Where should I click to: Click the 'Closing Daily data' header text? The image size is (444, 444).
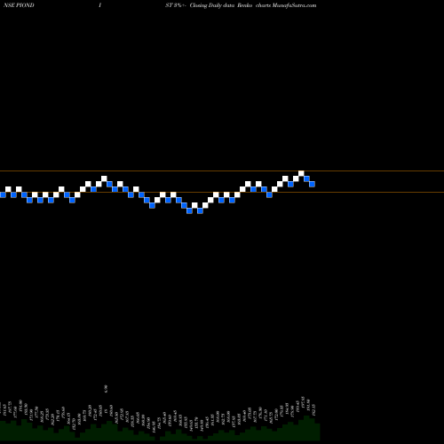coord(212,5)
